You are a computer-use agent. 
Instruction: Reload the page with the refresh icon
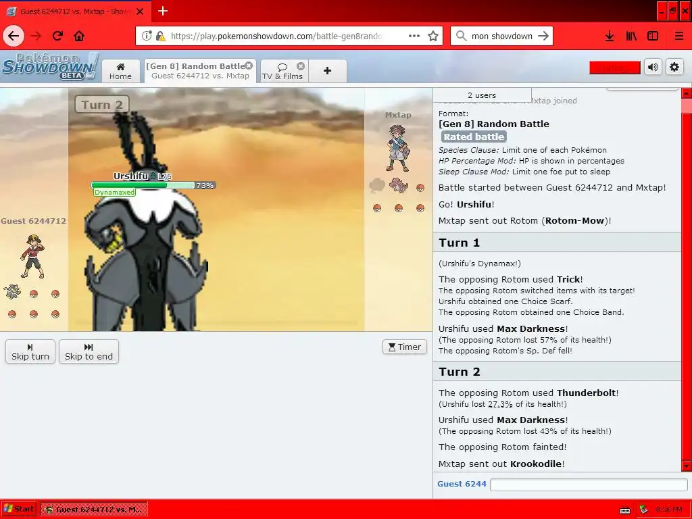[x=57, y=36]
